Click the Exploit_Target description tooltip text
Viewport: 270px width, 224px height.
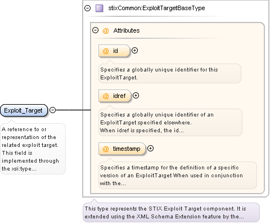33,149
